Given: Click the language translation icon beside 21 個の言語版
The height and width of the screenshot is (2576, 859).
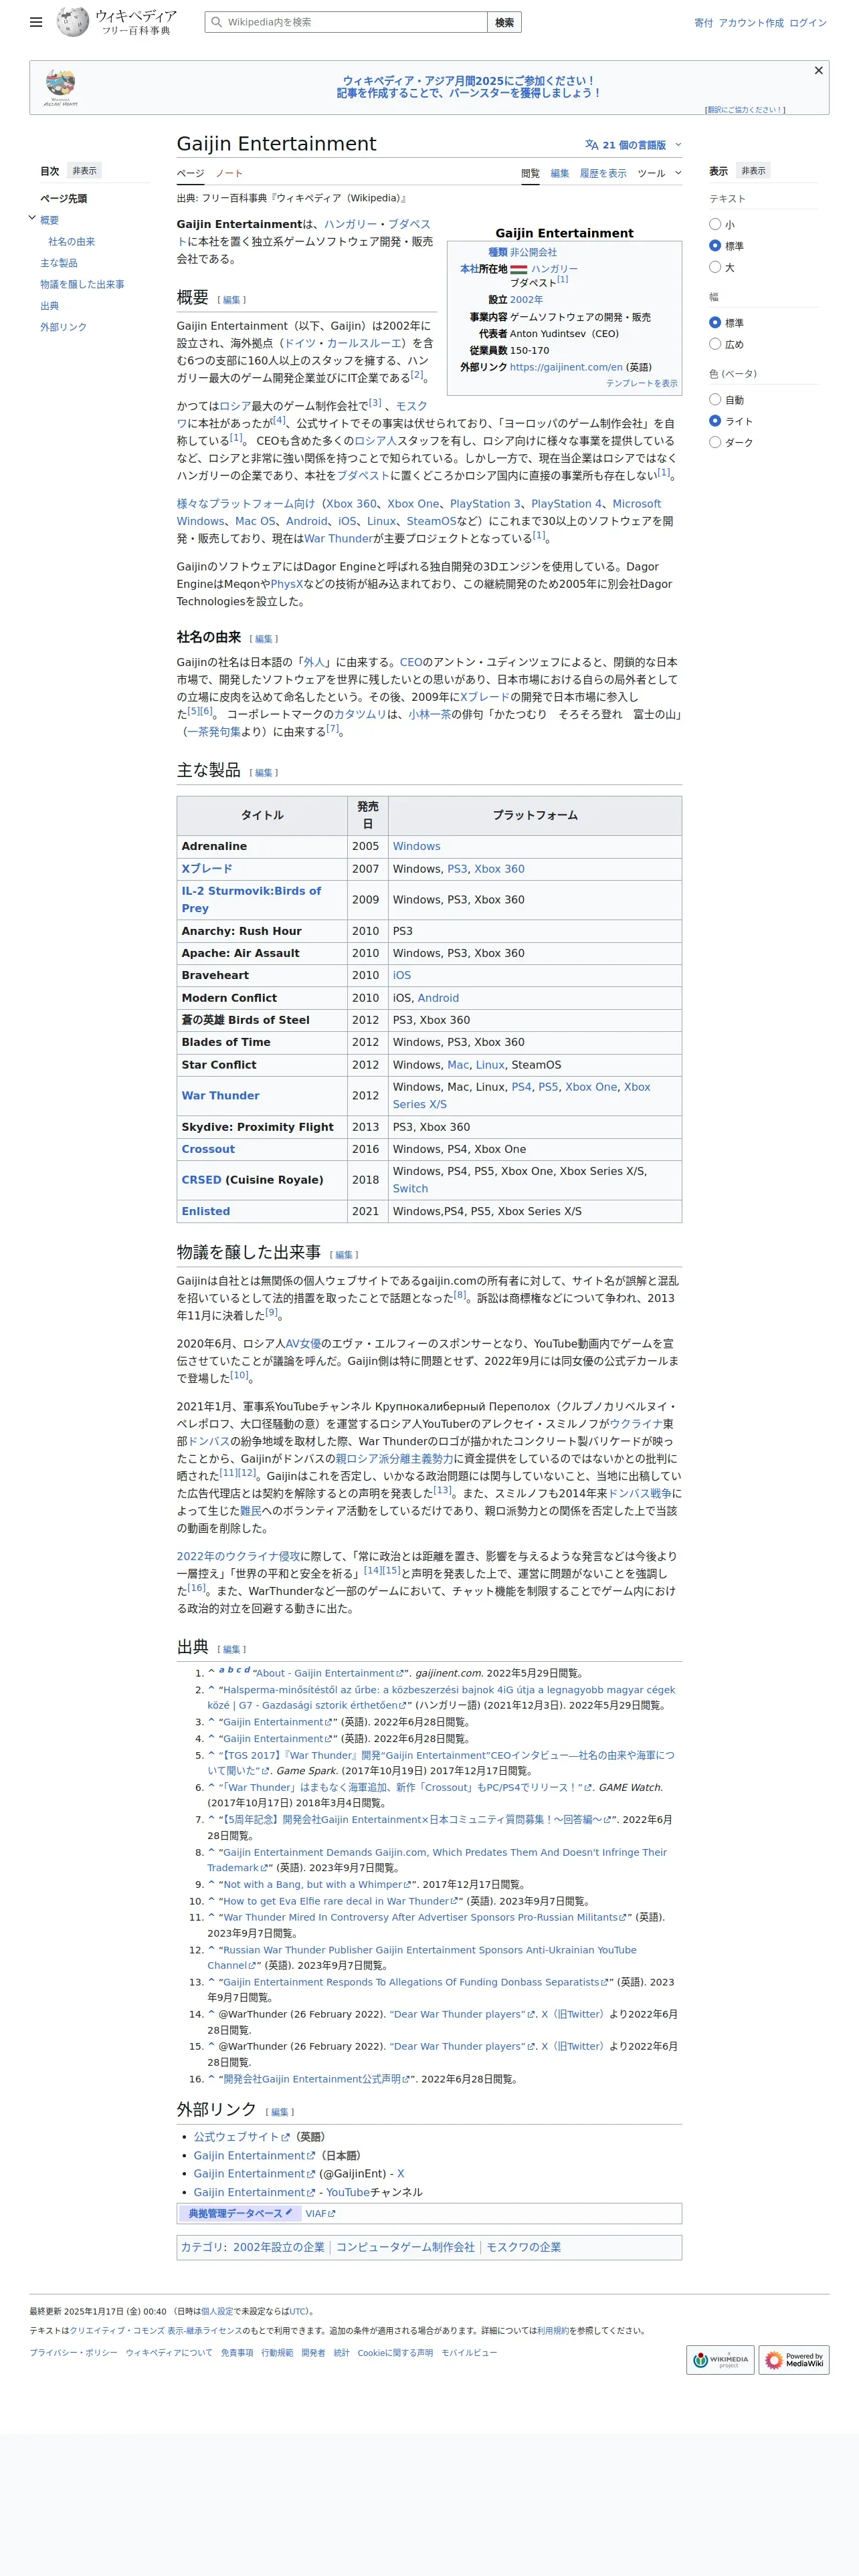Looking at the screenshot, I should click(x=591, y=145).
